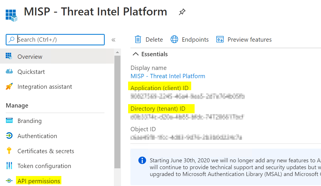Image resolution: width=321 pixels, height=186 pixels.
Task: Click the Token configuration bars icon
Action: (9, 165)
